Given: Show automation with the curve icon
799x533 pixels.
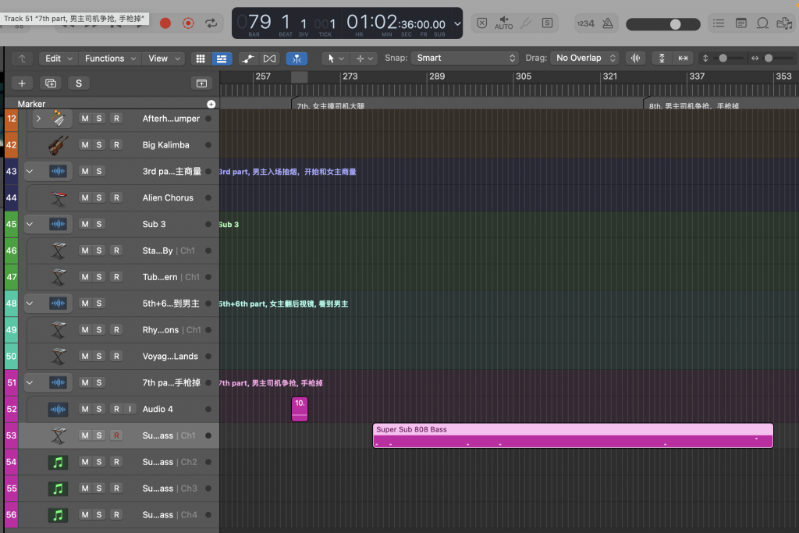Looking at the screenshot, I should [x=248, y=59].
